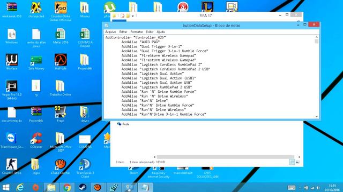Image resolution: width=343 pixels, height=192 pixels.
Task: Open senha do allan jones file
Action: click(36, 37)
